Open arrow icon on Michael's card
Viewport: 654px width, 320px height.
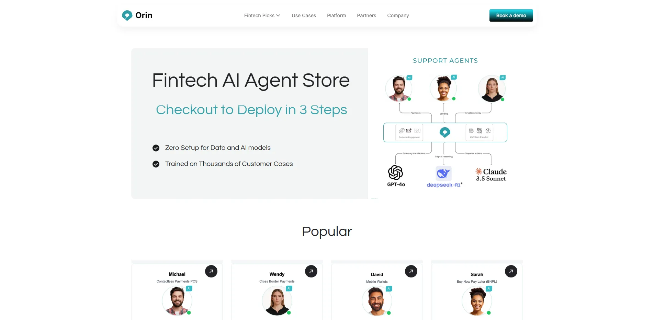pyautogui.click(x=211, y=271)
